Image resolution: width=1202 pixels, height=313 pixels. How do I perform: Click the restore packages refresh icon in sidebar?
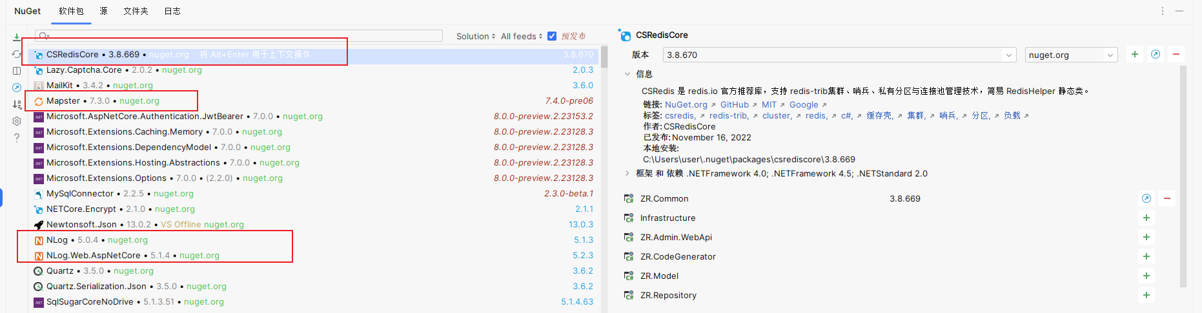[17, 54]
